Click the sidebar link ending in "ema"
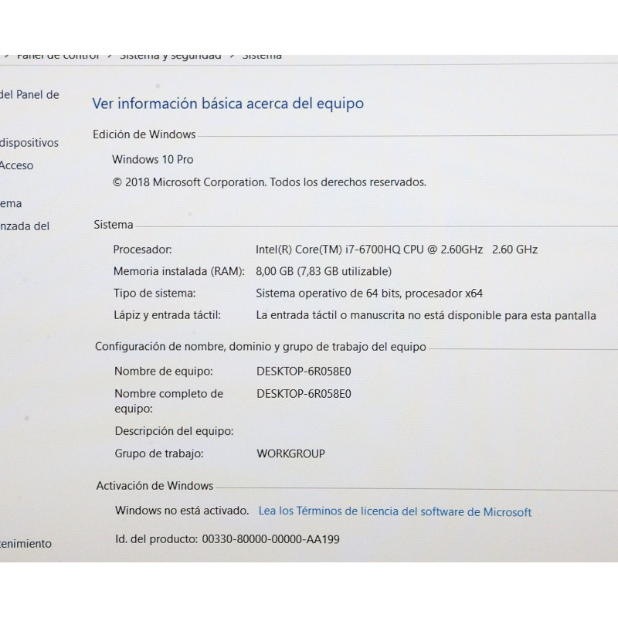 pyautogui.click(x=12, y=204)
